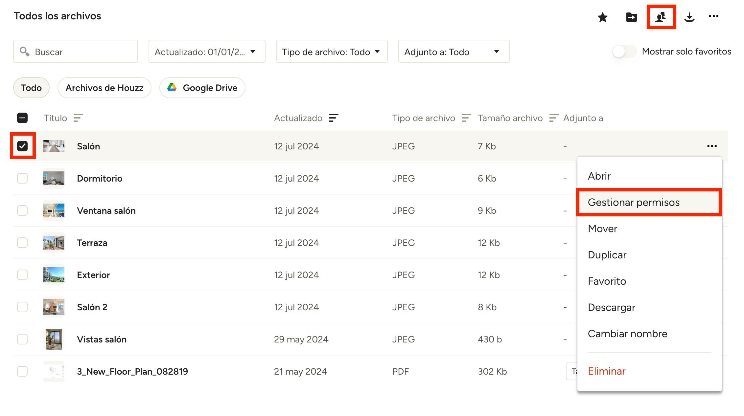Sort by Título column sort icon
Viewport: 744px width, 416px height.
point(78,118)
